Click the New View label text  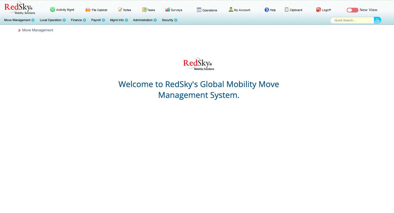click(368, 10)
